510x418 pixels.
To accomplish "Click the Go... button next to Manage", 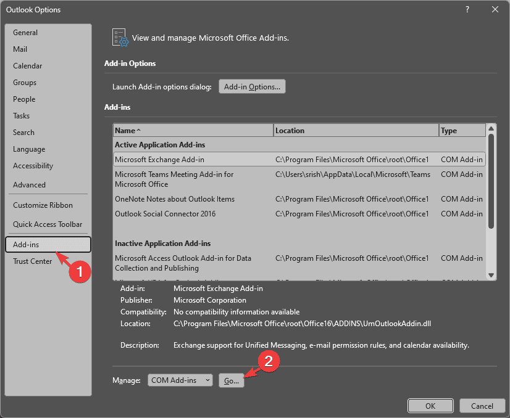I will click(232, 380).
